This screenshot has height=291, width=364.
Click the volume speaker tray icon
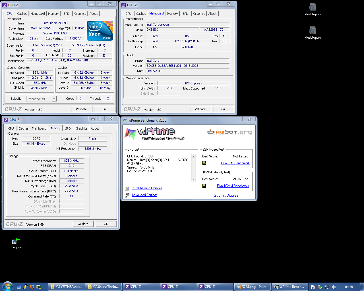click(x=334, y=287)
